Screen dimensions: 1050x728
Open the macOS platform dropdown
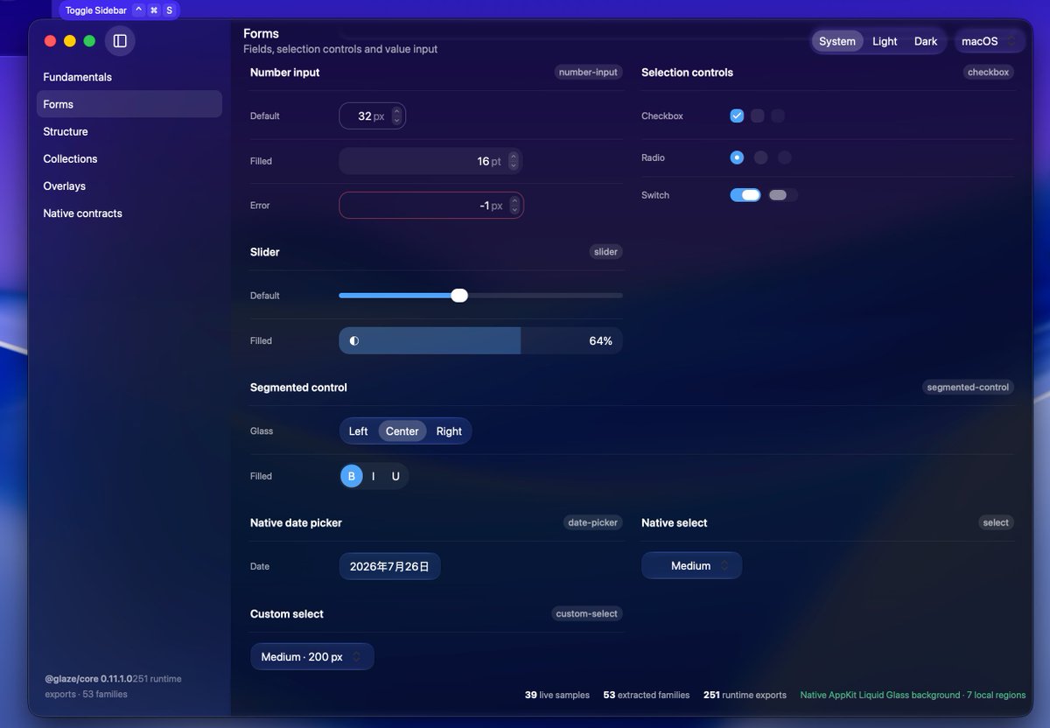click(x=989, y=41)
